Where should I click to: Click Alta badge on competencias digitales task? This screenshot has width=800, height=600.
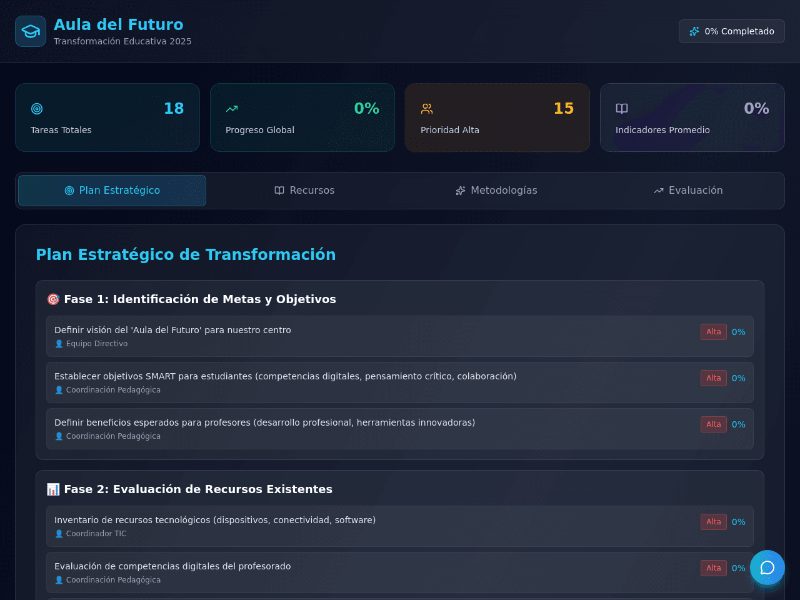tap(714, 568)
